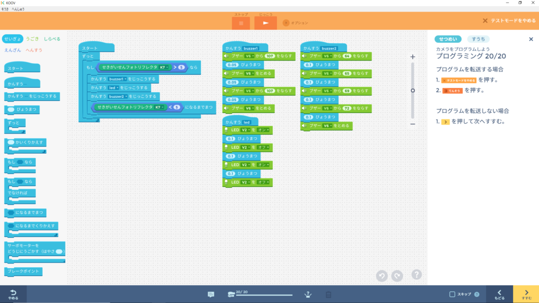Viewport: 539px width, 303px height.
Task: Click the じっこう (run) play button
Action: point(265,23)
